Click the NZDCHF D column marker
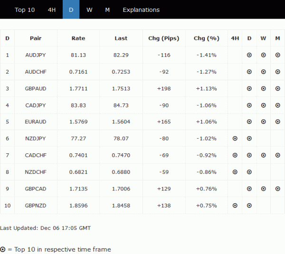 (249, 172)
